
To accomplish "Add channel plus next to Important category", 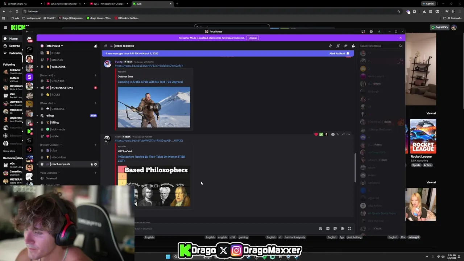I will click(x=95, y=75).
